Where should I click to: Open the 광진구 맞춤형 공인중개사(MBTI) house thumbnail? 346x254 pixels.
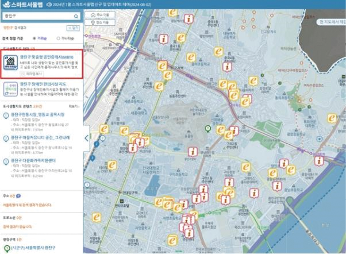10,63
